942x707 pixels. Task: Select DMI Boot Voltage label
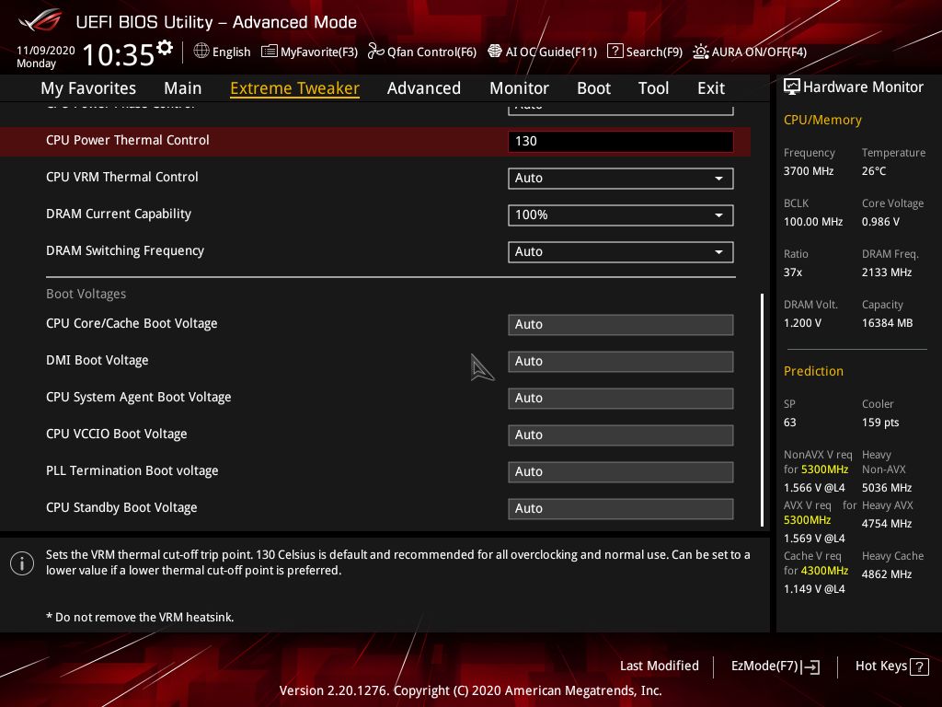98,360
